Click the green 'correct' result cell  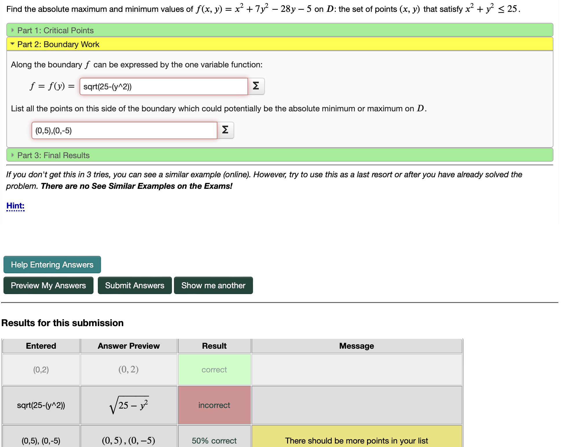[x=214, y=370]
